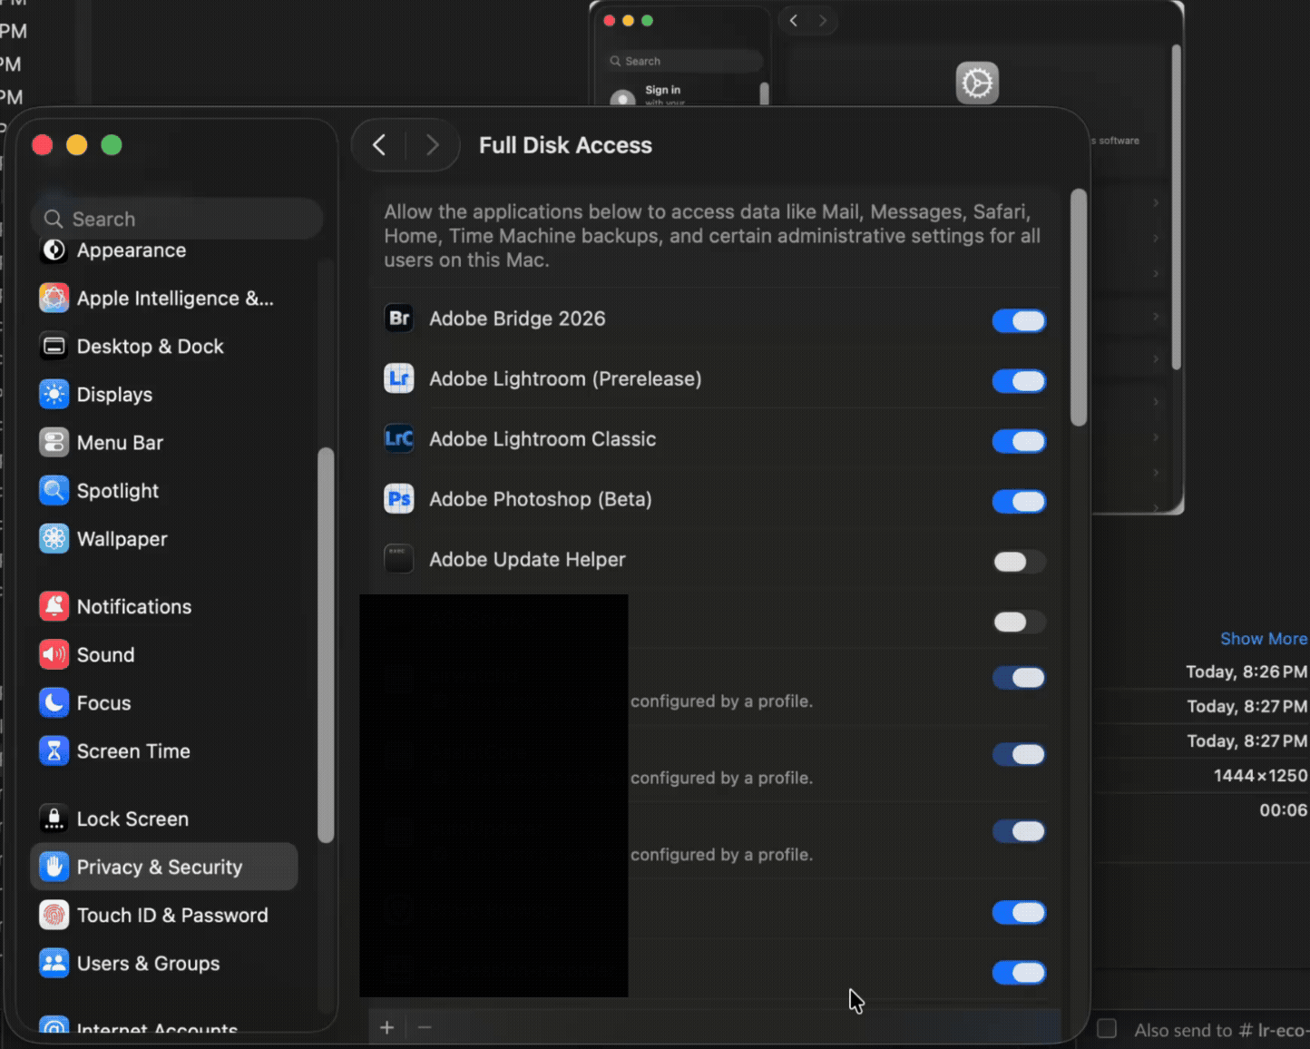Click the Show More link
This screenshot has width=1310, height=1049.
1264,639
